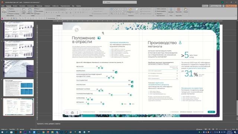Click the taskbar search magnifier icon
The image size is (238, 134).
coord(7,133)
